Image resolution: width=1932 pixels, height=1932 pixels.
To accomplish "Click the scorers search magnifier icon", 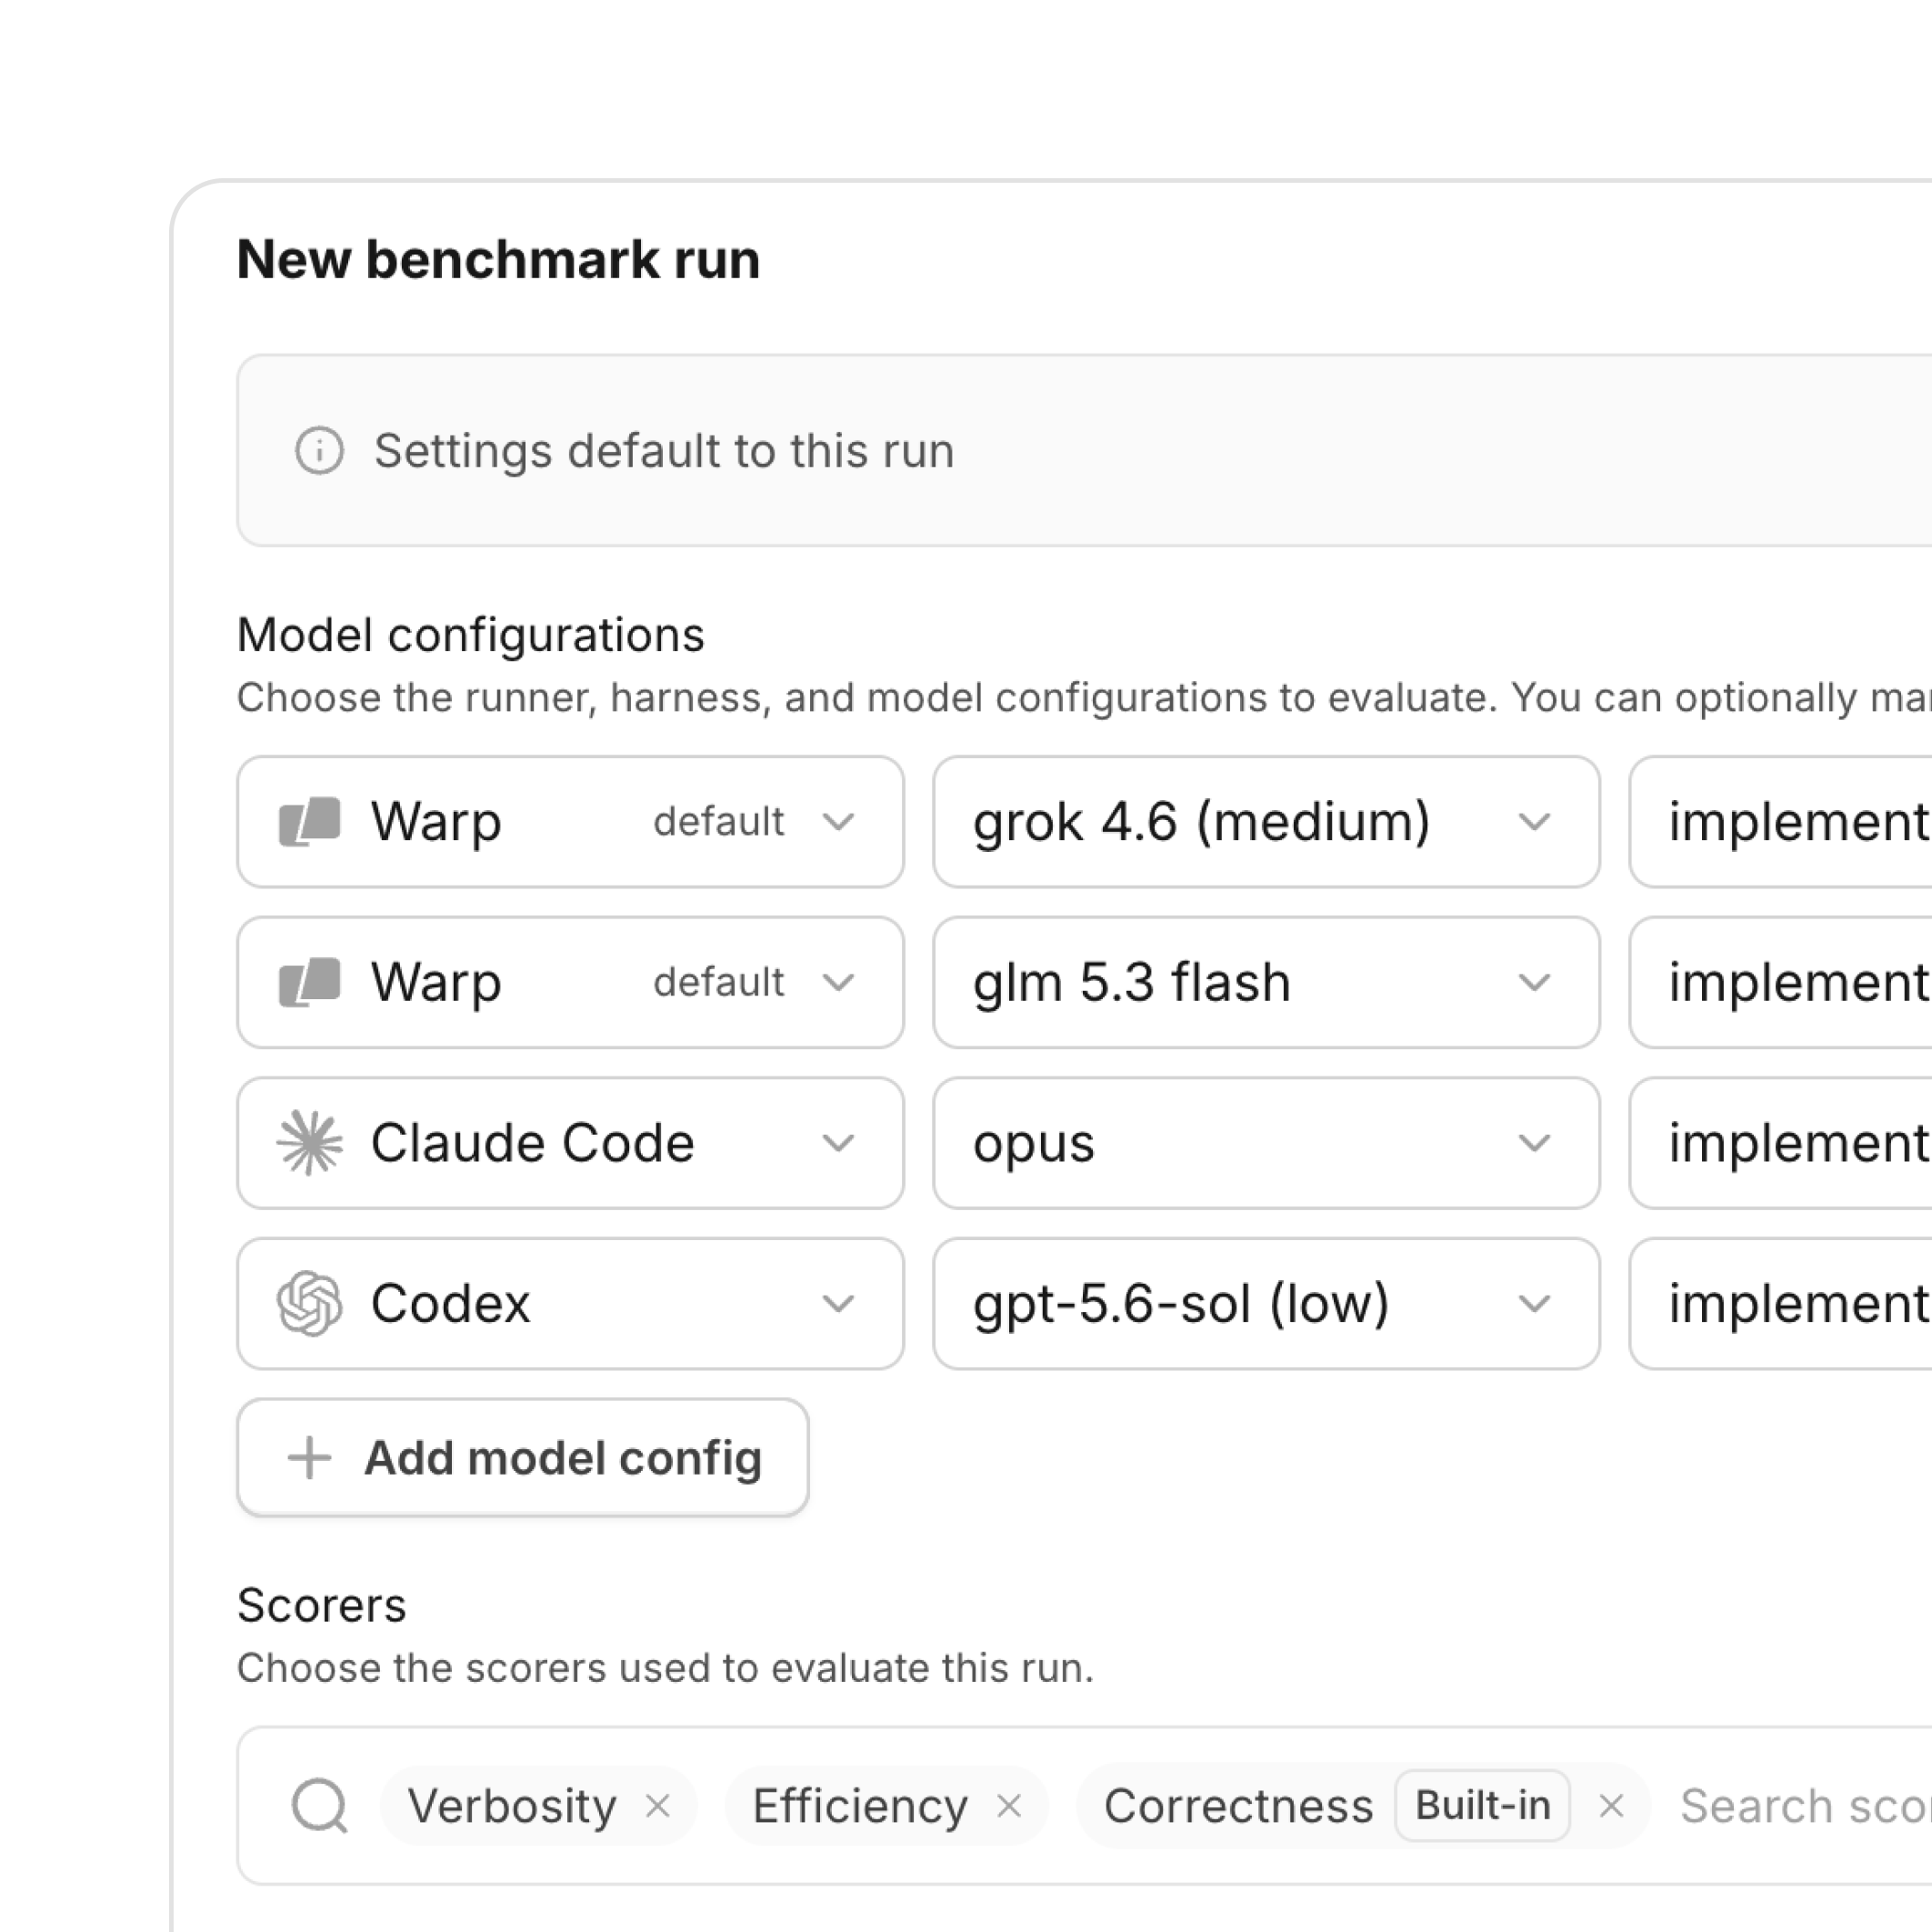I will (319, 1805).
